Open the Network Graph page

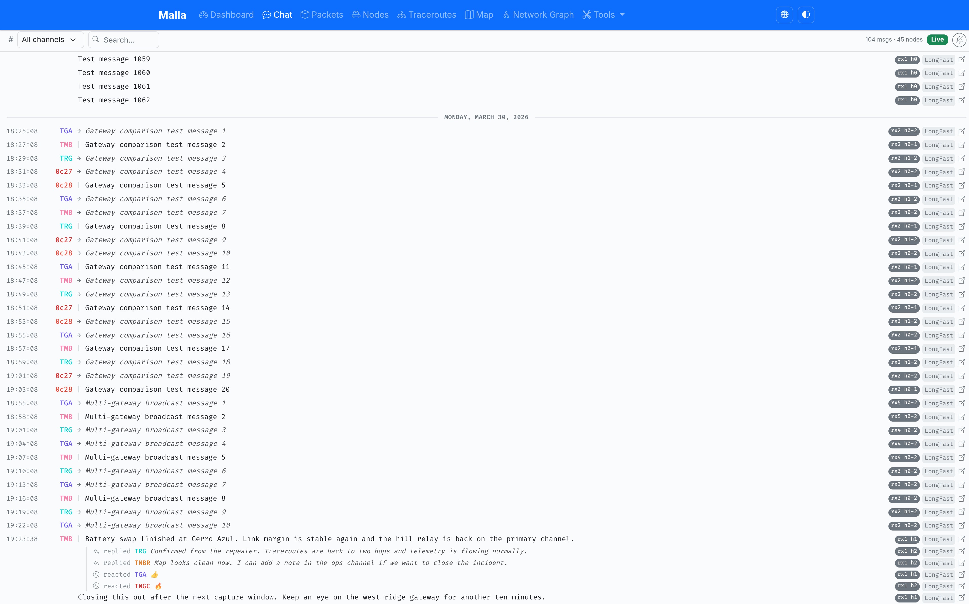(538, 15)
